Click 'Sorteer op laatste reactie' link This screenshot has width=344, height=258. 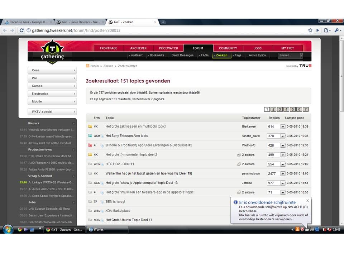point(174,92)
